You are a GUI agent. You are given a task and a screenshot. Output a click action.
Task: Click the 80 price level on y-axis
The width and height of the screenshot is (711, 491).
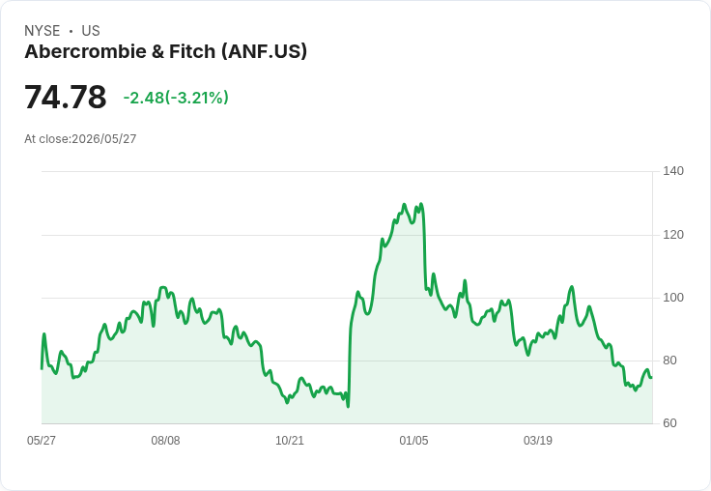click(669, 361)
